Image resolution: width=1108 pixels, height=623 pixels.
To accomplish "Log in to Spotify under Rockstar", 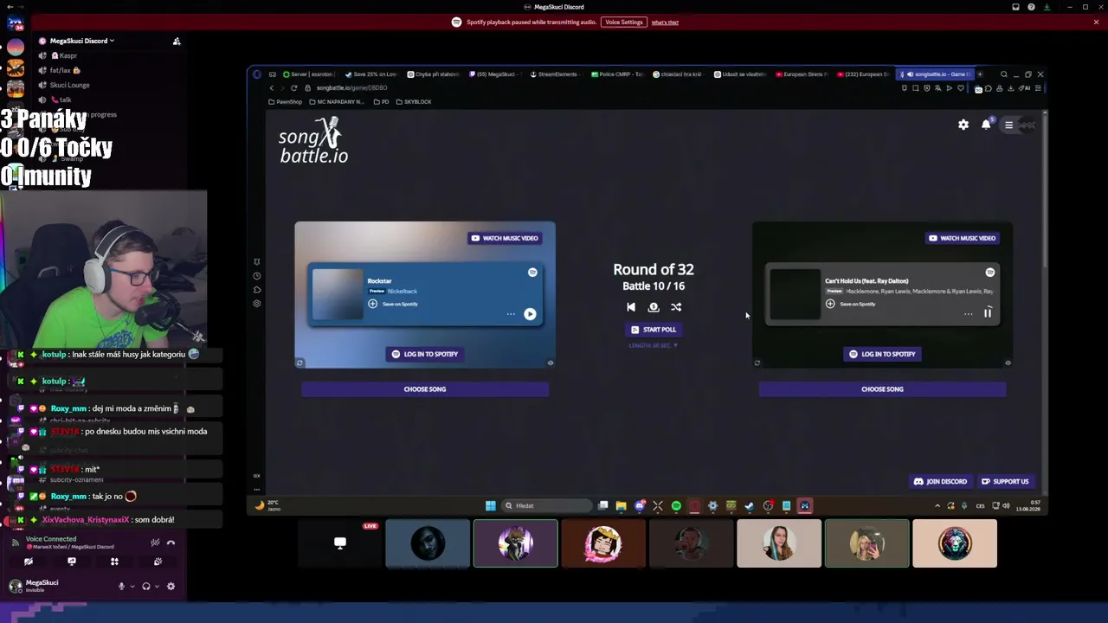I will [425, 354].
